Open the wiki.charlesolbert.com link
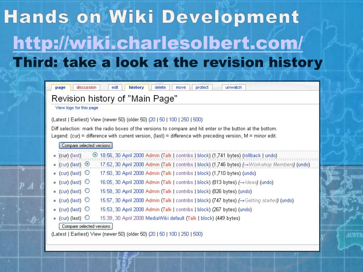363x272 pixels. tap(158, 43)
